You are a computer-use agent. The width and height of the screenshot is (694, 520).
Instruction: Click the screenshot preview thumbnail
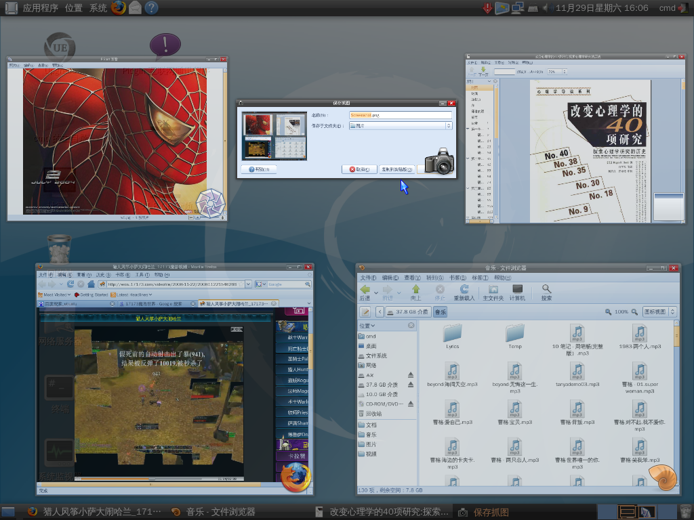point(274,135)
